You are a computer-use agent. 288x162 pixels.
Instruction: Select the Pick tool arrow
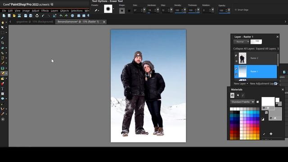click(x=3, y=27)
